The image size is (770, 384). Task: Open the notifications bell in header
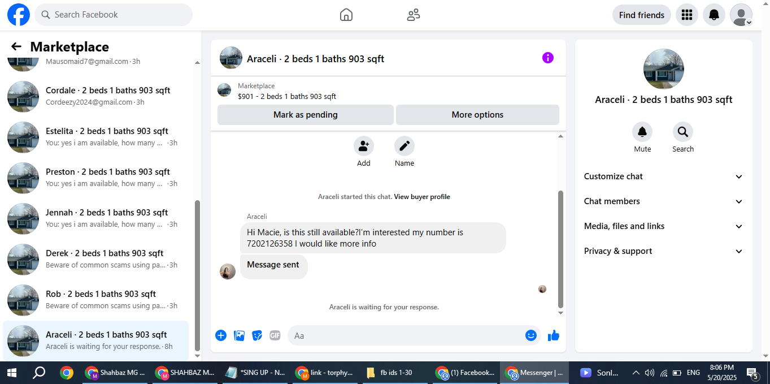[714, 15]
